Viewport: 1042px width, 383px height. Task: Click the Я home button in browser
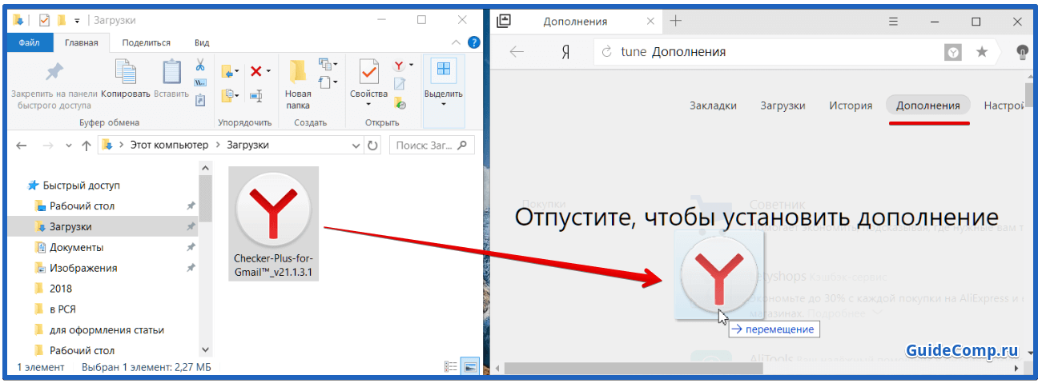[x=565, y=52]
